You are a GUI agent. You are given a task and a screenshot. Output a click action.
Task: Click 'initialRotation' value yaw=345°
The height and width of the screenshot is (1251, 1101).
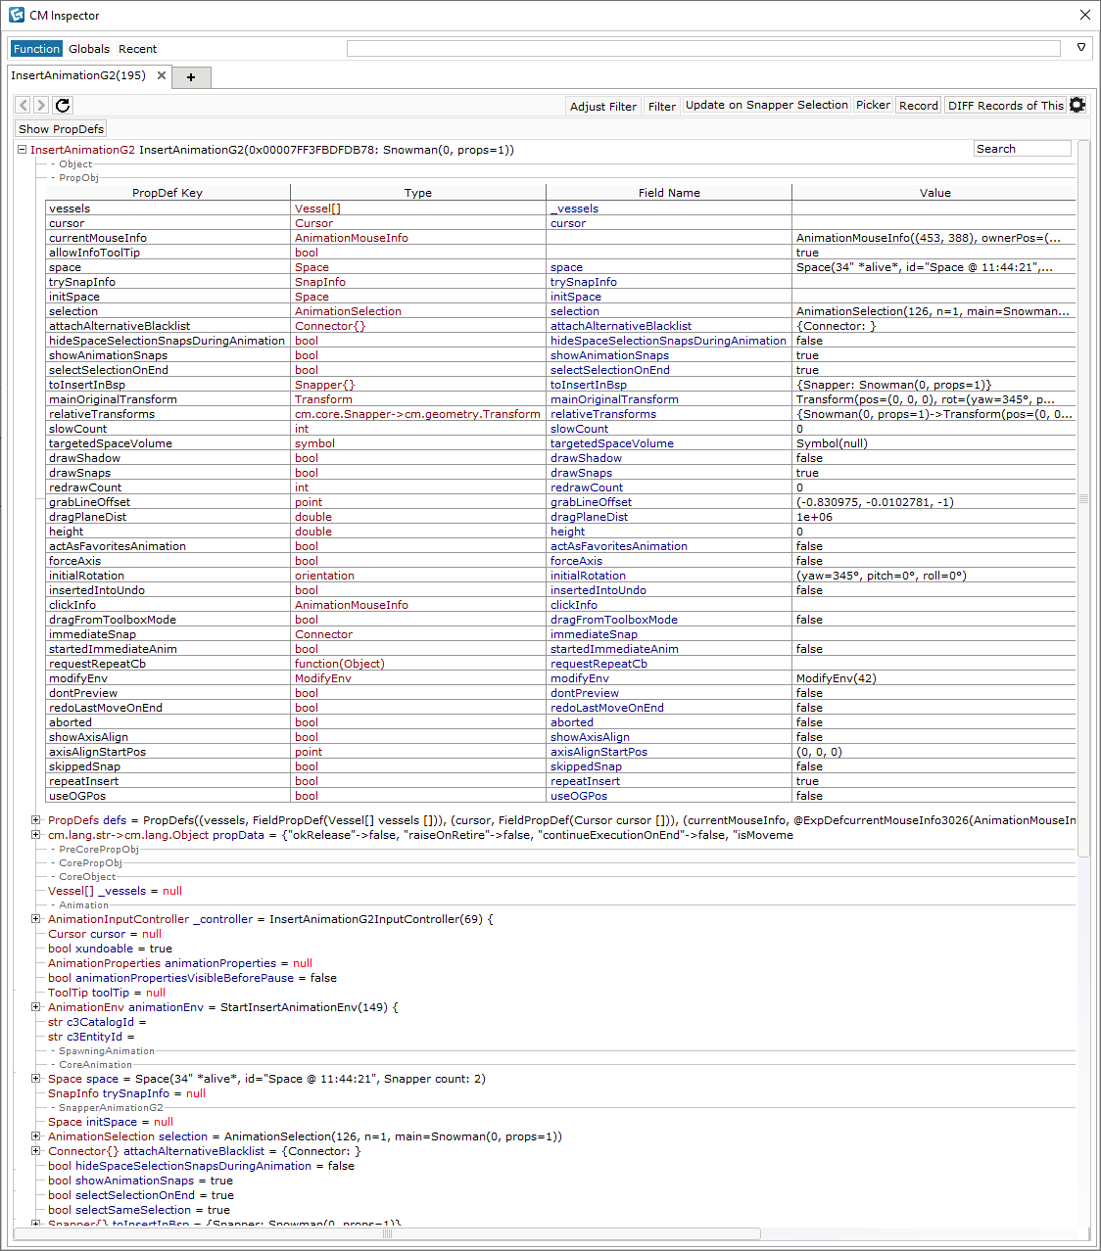(881, 576)
